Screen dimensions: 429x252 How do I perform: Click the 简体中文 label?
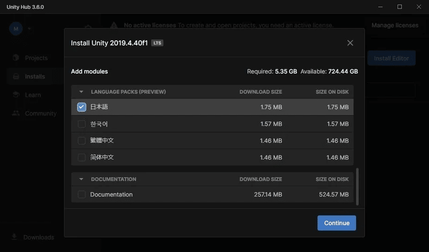click(x=102, y=157)
